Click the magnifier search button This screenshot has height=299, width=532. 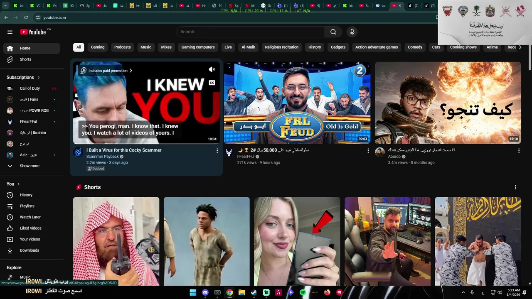(333, 32)
